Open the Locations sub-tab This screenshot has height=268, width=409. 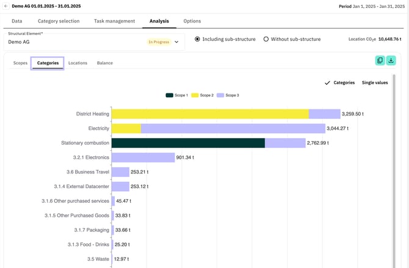coord(78,63)
